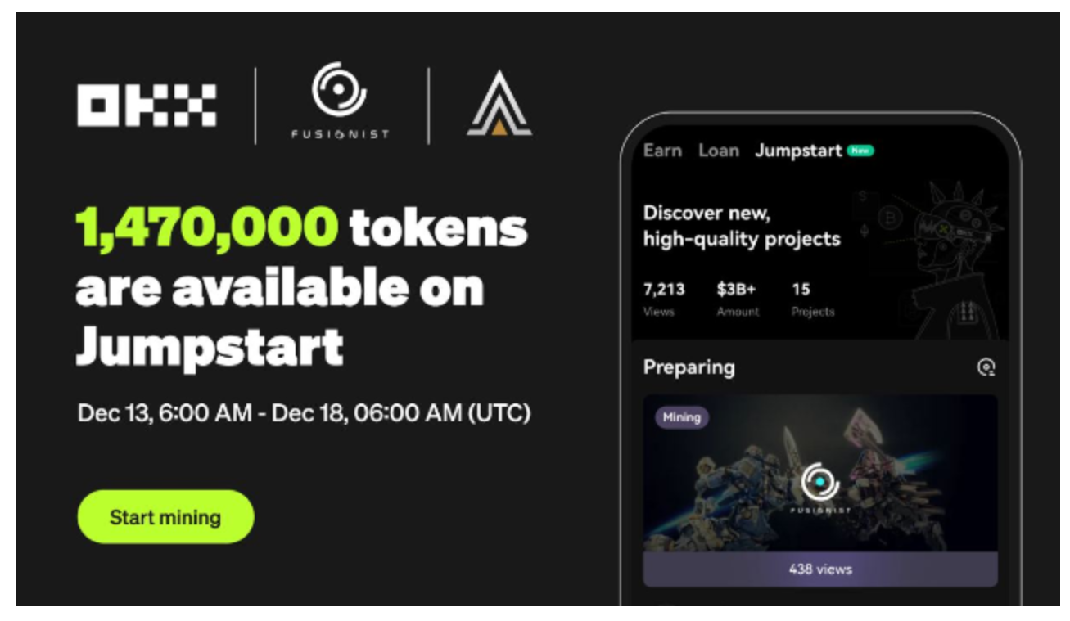The image size is (1070, 621).
Task: Open the Earn tab in phone
Action: (662, 151)
